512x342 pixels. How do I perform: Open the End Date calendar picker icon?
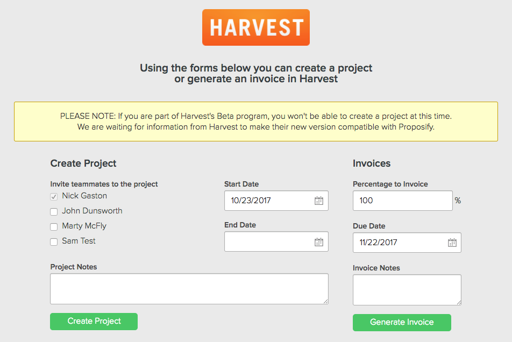(x=319, y=242)
